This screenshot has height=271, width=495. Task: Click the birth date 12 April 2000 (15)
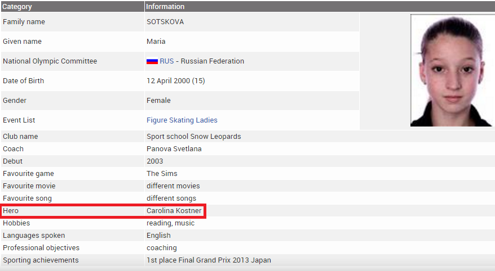(176, 81)
